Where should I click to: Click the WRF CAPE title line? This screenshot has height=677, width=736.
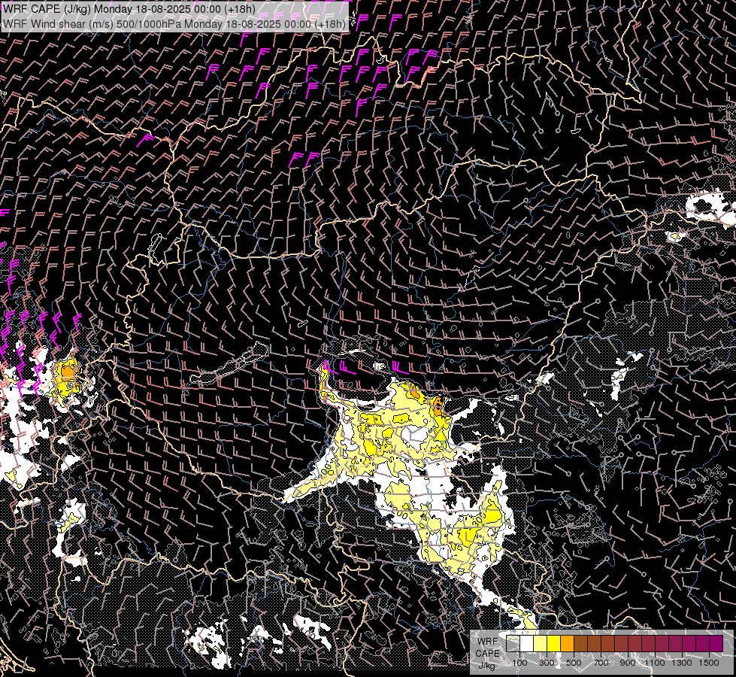(129, 9)
